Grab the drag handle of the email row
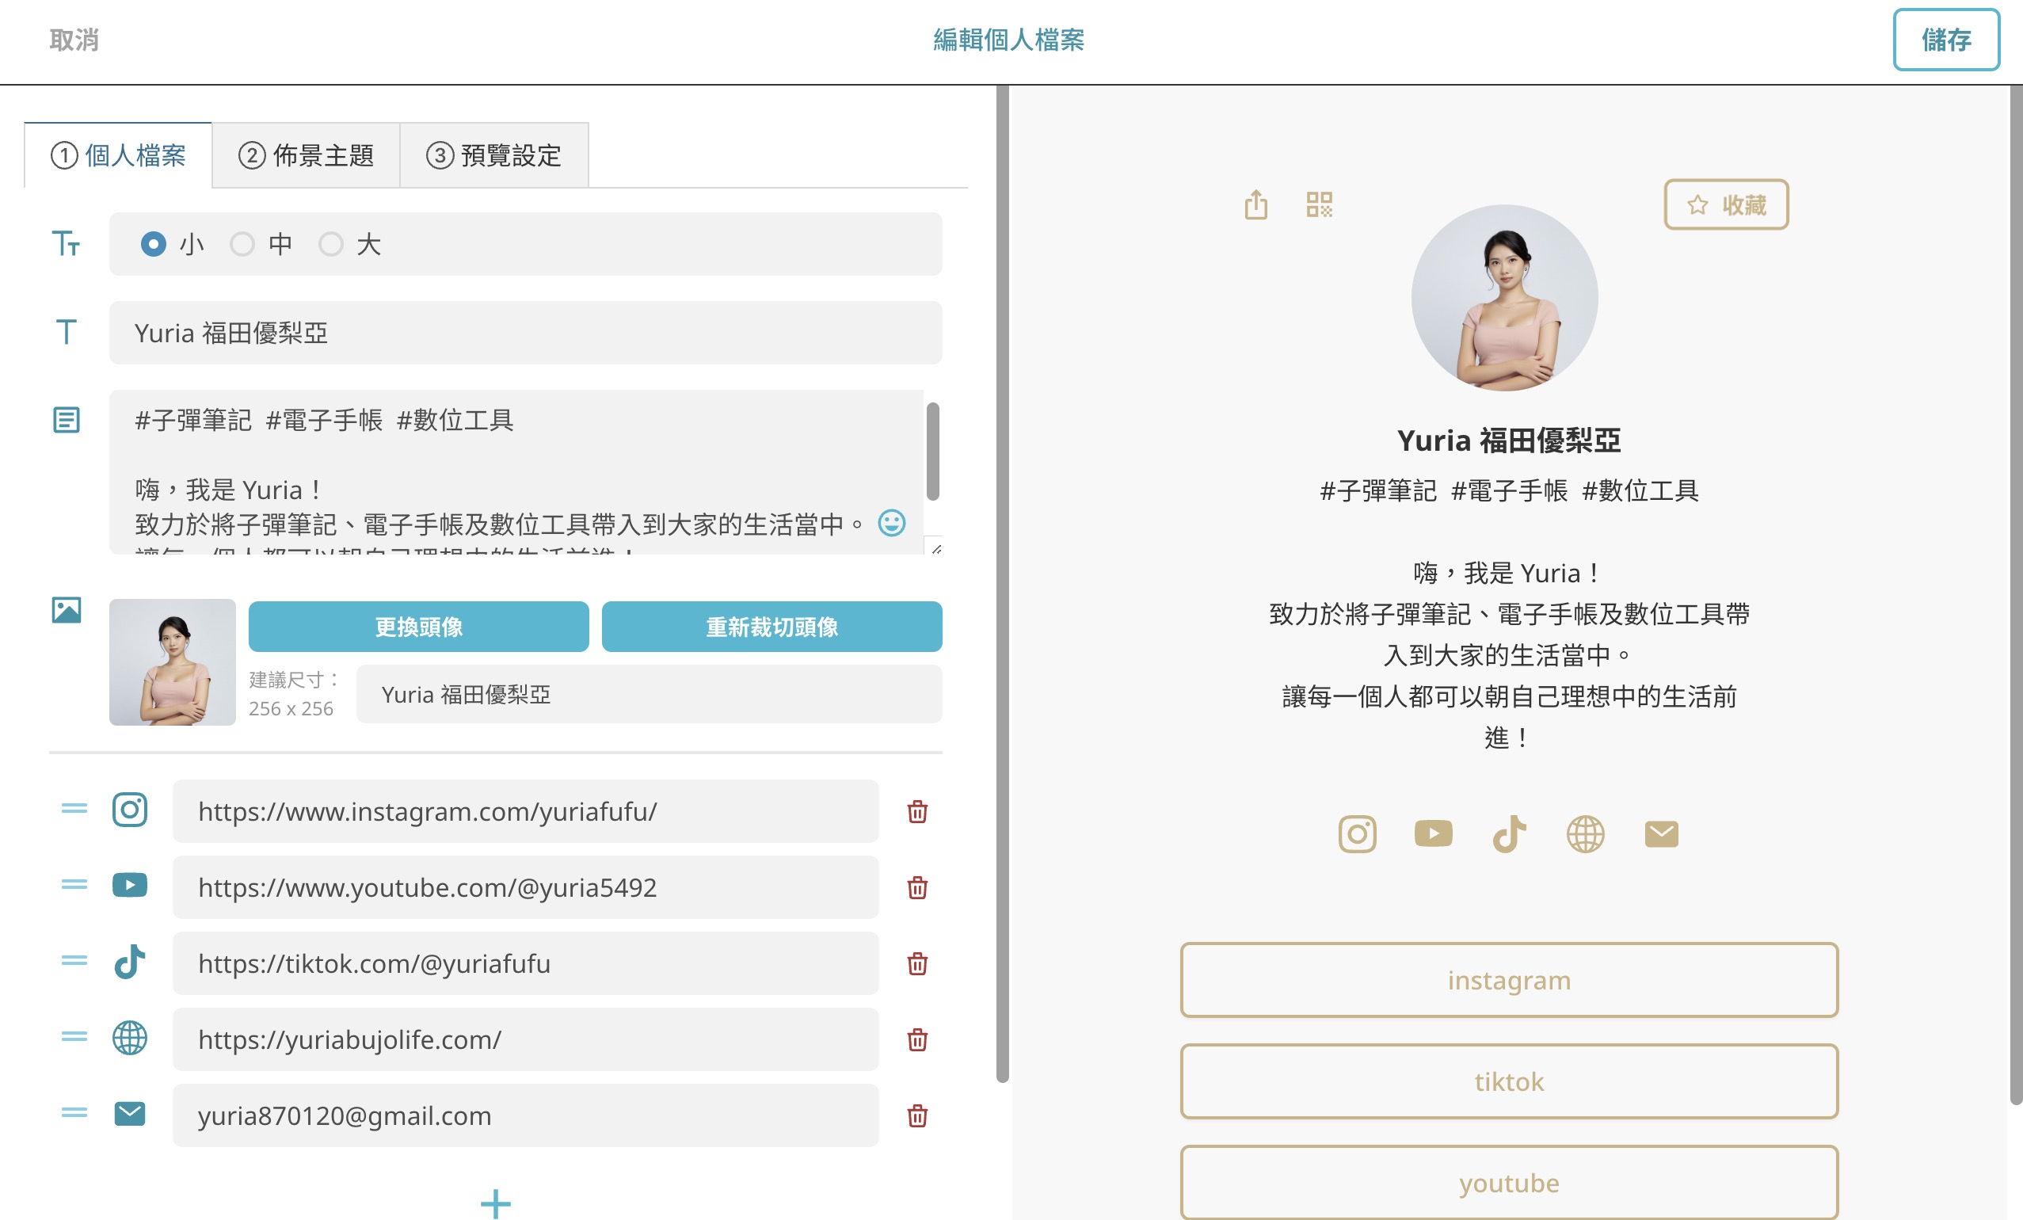 [x=74, y=1113]
